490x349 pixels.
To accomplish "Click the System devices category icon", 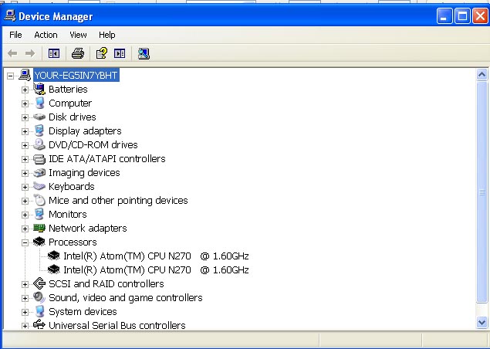I will [39, 311].
